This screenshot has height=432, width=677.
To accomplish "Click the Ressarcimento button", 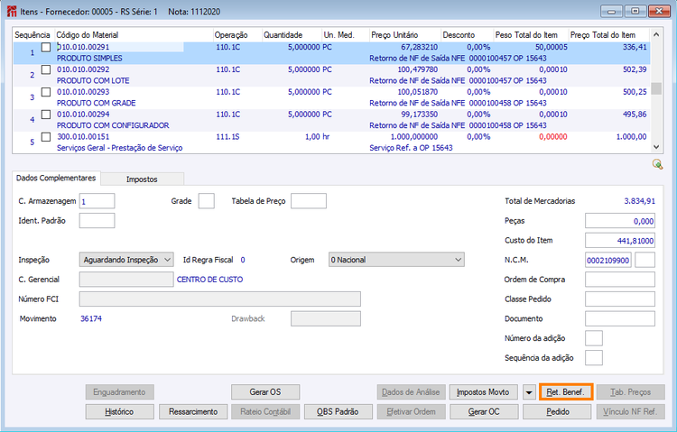I will pyautogui.click(x=193, y=412).
